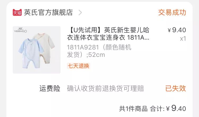Screen dimensions: 199x117
Task: Open the baby romper product thumbnail
Action: click(37, 50)
